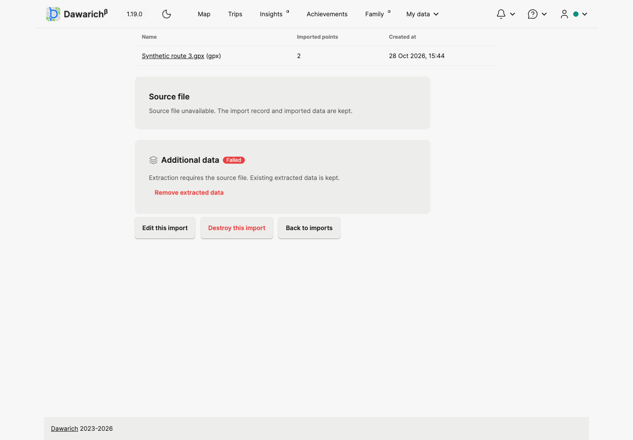Click the Name column header
Viewport: 633px width, 440px height.
click(x=149, y=37)
